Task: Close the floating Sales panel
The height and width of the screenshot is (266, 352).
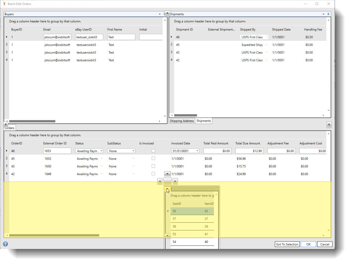Action: pos(217,189)
